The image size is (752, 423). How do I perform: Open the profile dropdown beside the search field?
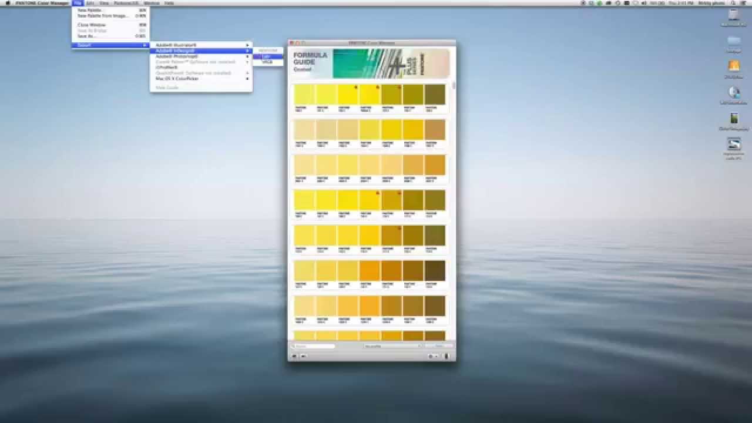(x=392, y=346)
